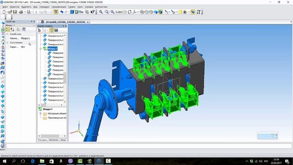Open the orientation axes dropdown arrow
The image size is (293, 165).
coord(138,12)
